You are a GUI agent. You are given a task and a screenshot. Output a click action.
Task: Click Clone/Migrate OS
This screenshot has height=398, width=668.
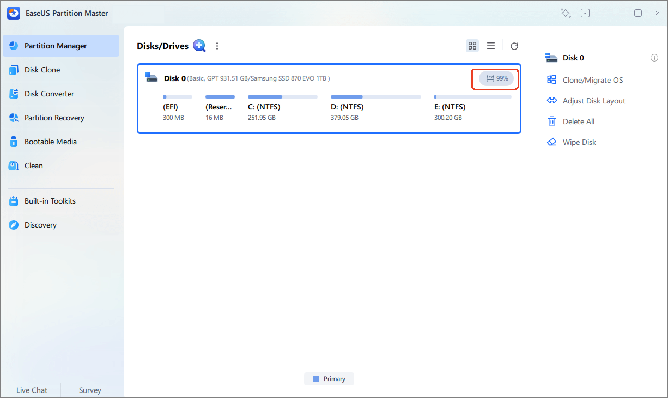(593, 80)
